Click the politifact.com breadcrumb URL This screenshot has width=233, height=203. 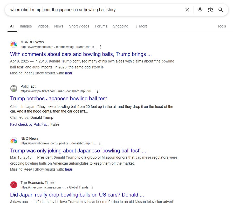(57, 91)
